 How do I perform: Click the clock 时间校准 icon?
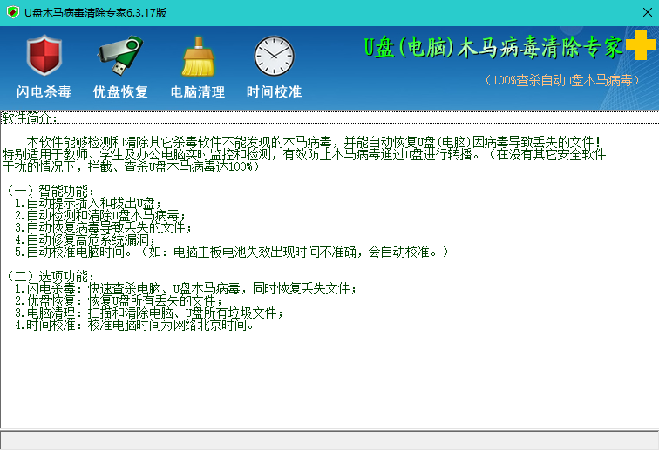click(274, 56)
